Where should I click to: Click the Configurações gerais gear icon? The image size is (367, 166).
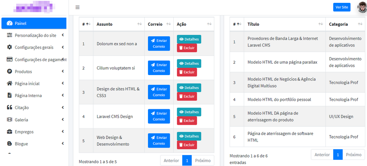pos(9,47)
